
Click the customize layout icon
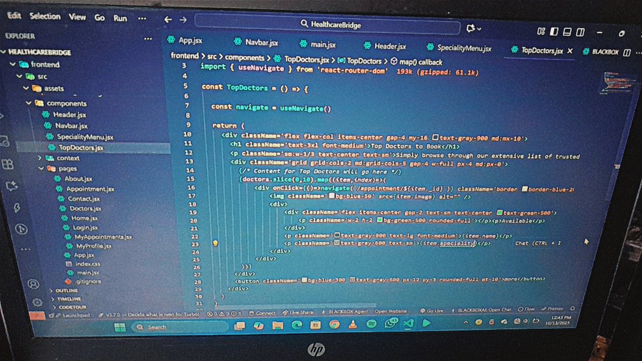tap(541, 32)
